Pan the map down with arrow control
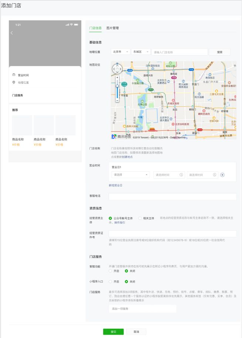 point(117,72)
